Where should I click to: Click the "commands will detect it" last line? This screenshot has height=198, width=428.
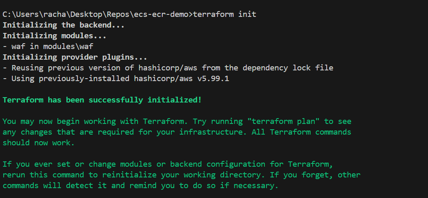pyautogui.click(x=140, y=186)
